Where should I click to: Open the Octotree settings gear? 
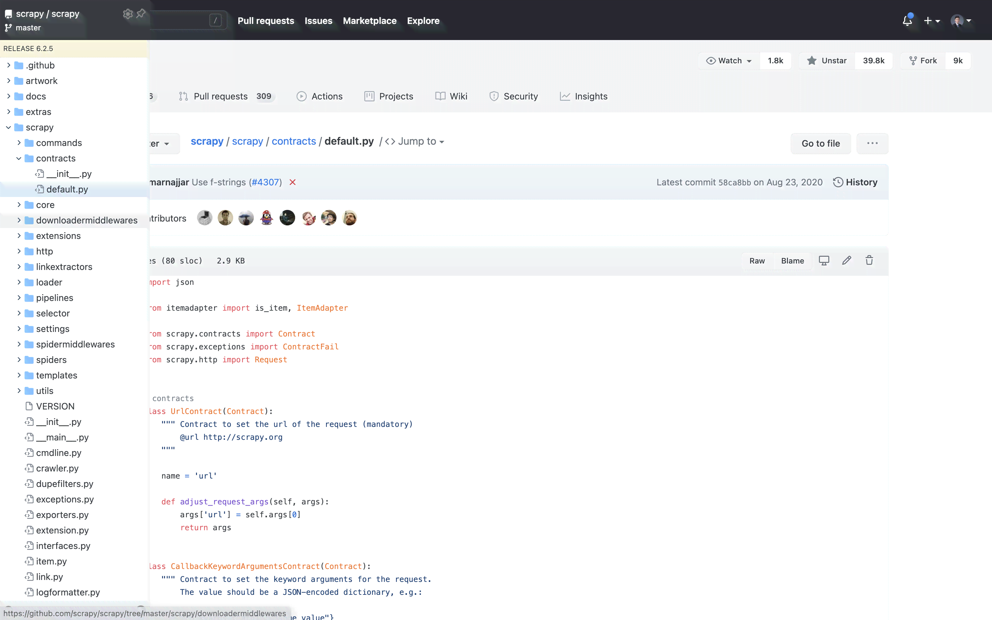click(128, 14)
